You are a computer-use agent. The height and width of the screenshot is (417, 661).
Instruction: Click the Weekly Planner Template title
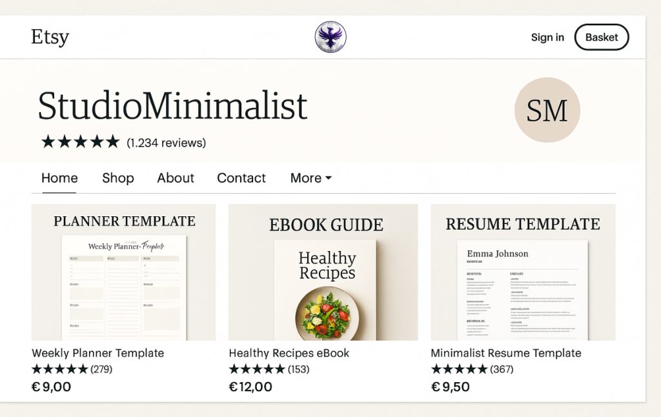(x=98, y=353)
